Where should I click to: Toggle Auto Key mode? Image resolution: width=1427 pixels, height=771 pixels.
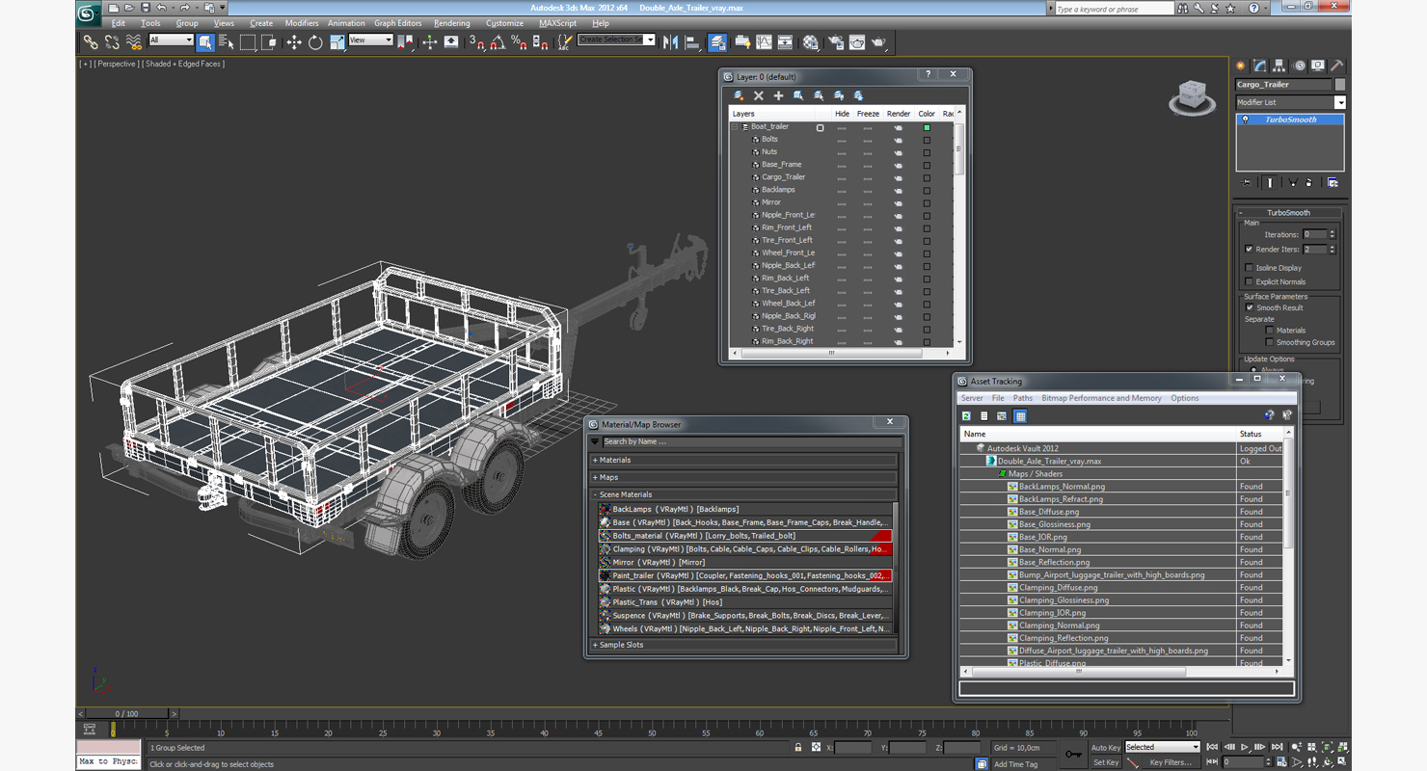1106,748
